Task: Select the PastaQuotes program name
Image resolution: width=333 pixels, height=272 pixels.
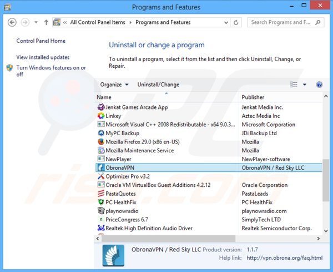Action: pos(120,194)
